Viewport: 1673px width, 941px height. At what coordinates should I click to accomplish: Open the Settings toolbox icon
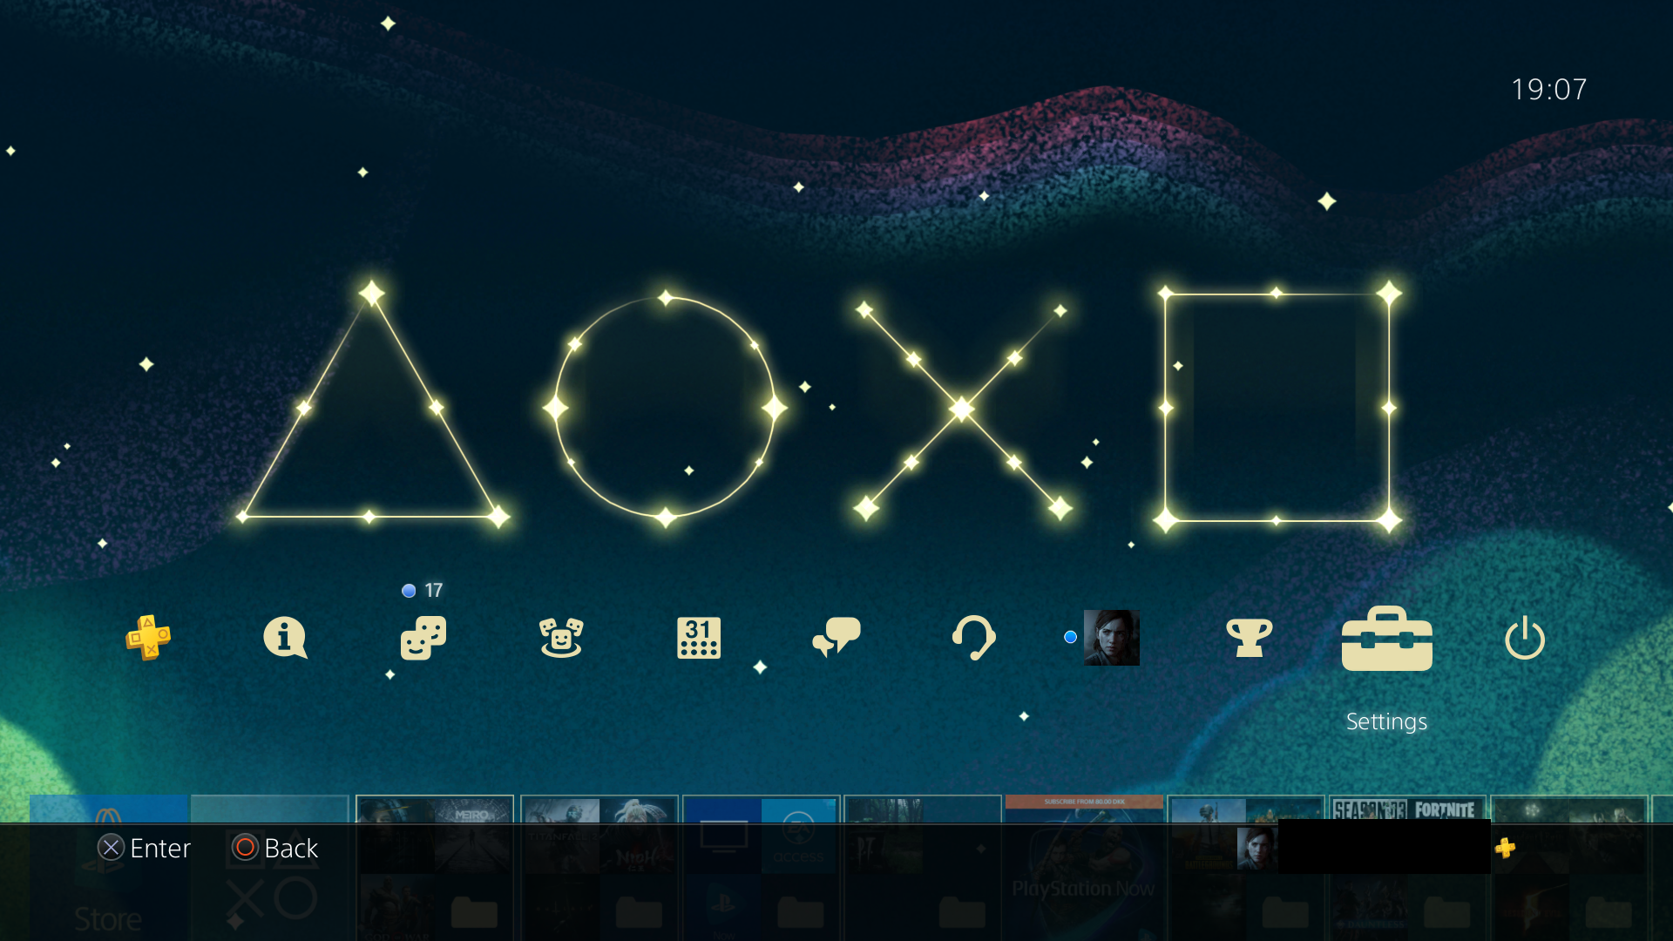[1386, 639]
